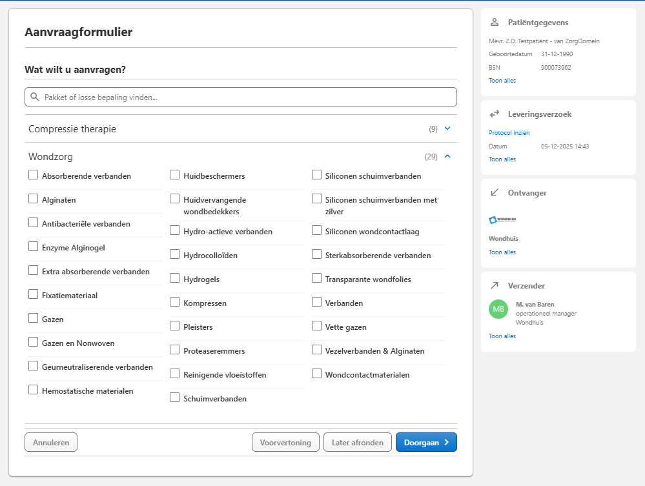645x486 pixels.
Task: Click the Wondhuis logo
Action: pyautogui.click(x=502, y=220)
